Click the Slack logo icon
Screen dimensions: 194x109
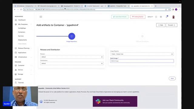[98, 101]
